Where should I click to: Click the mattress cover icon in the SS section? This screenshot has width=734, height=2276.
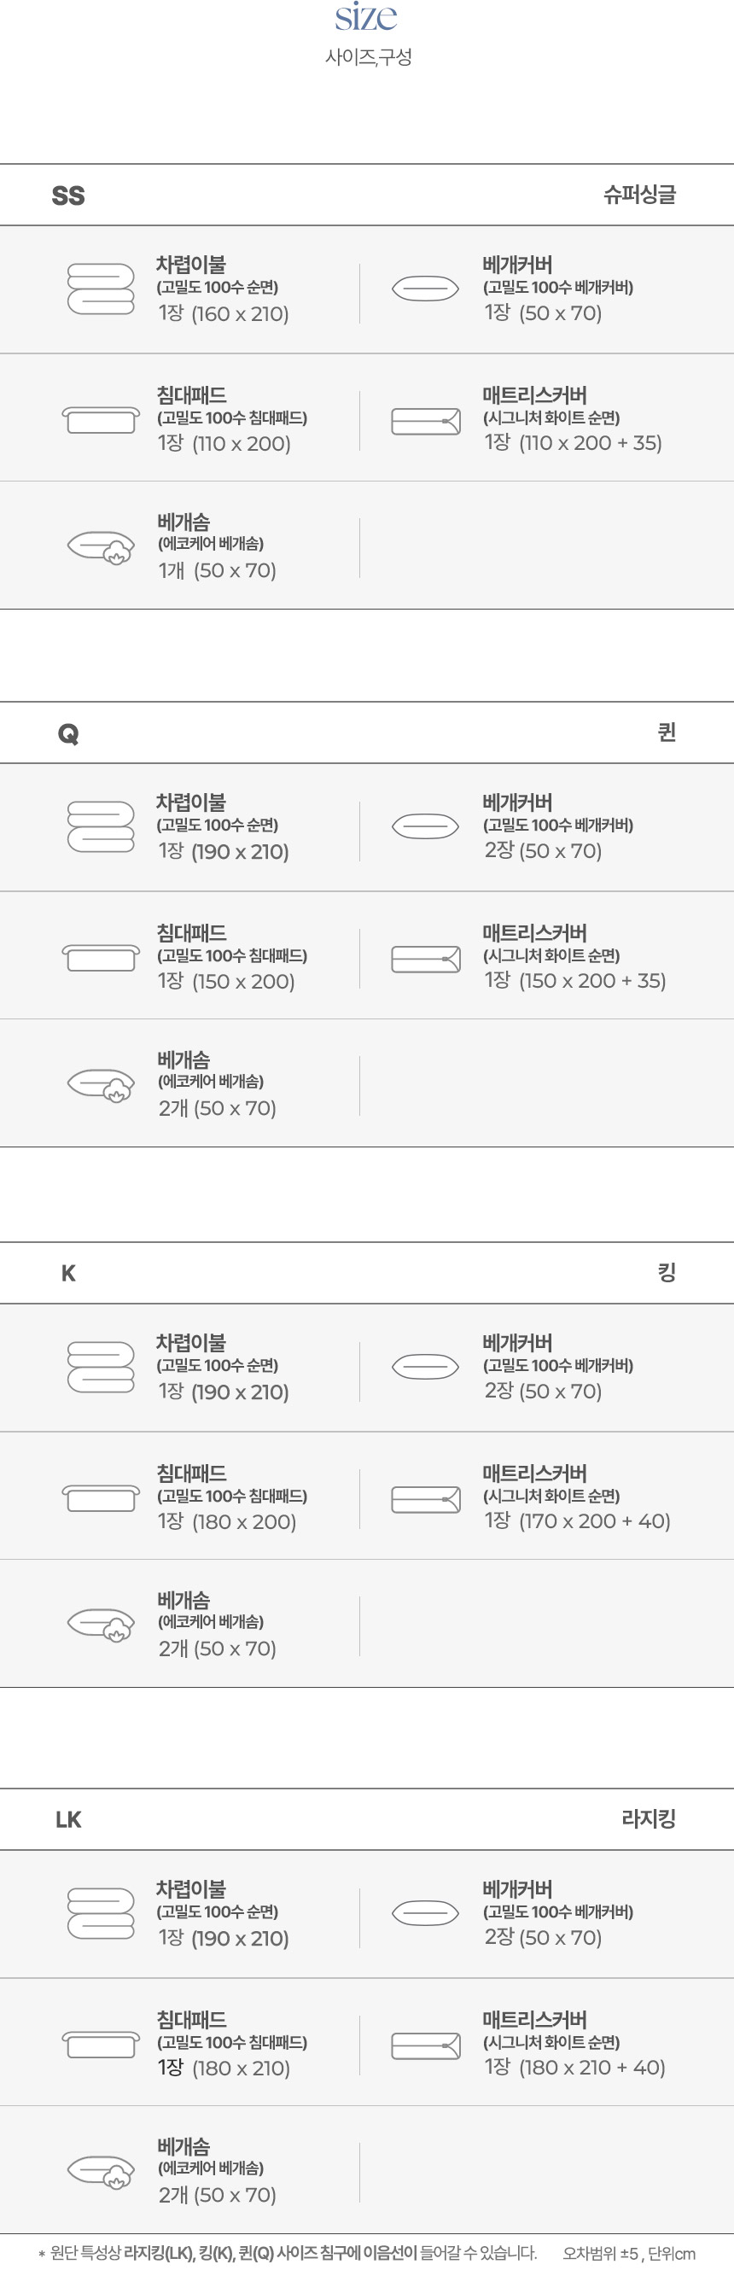pos(426,421)
